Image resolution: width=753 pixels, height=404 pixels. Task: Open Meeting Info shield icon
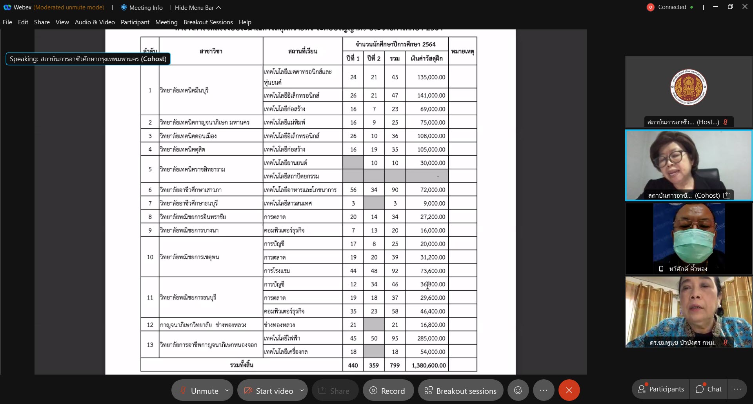[x=124, y=7]
